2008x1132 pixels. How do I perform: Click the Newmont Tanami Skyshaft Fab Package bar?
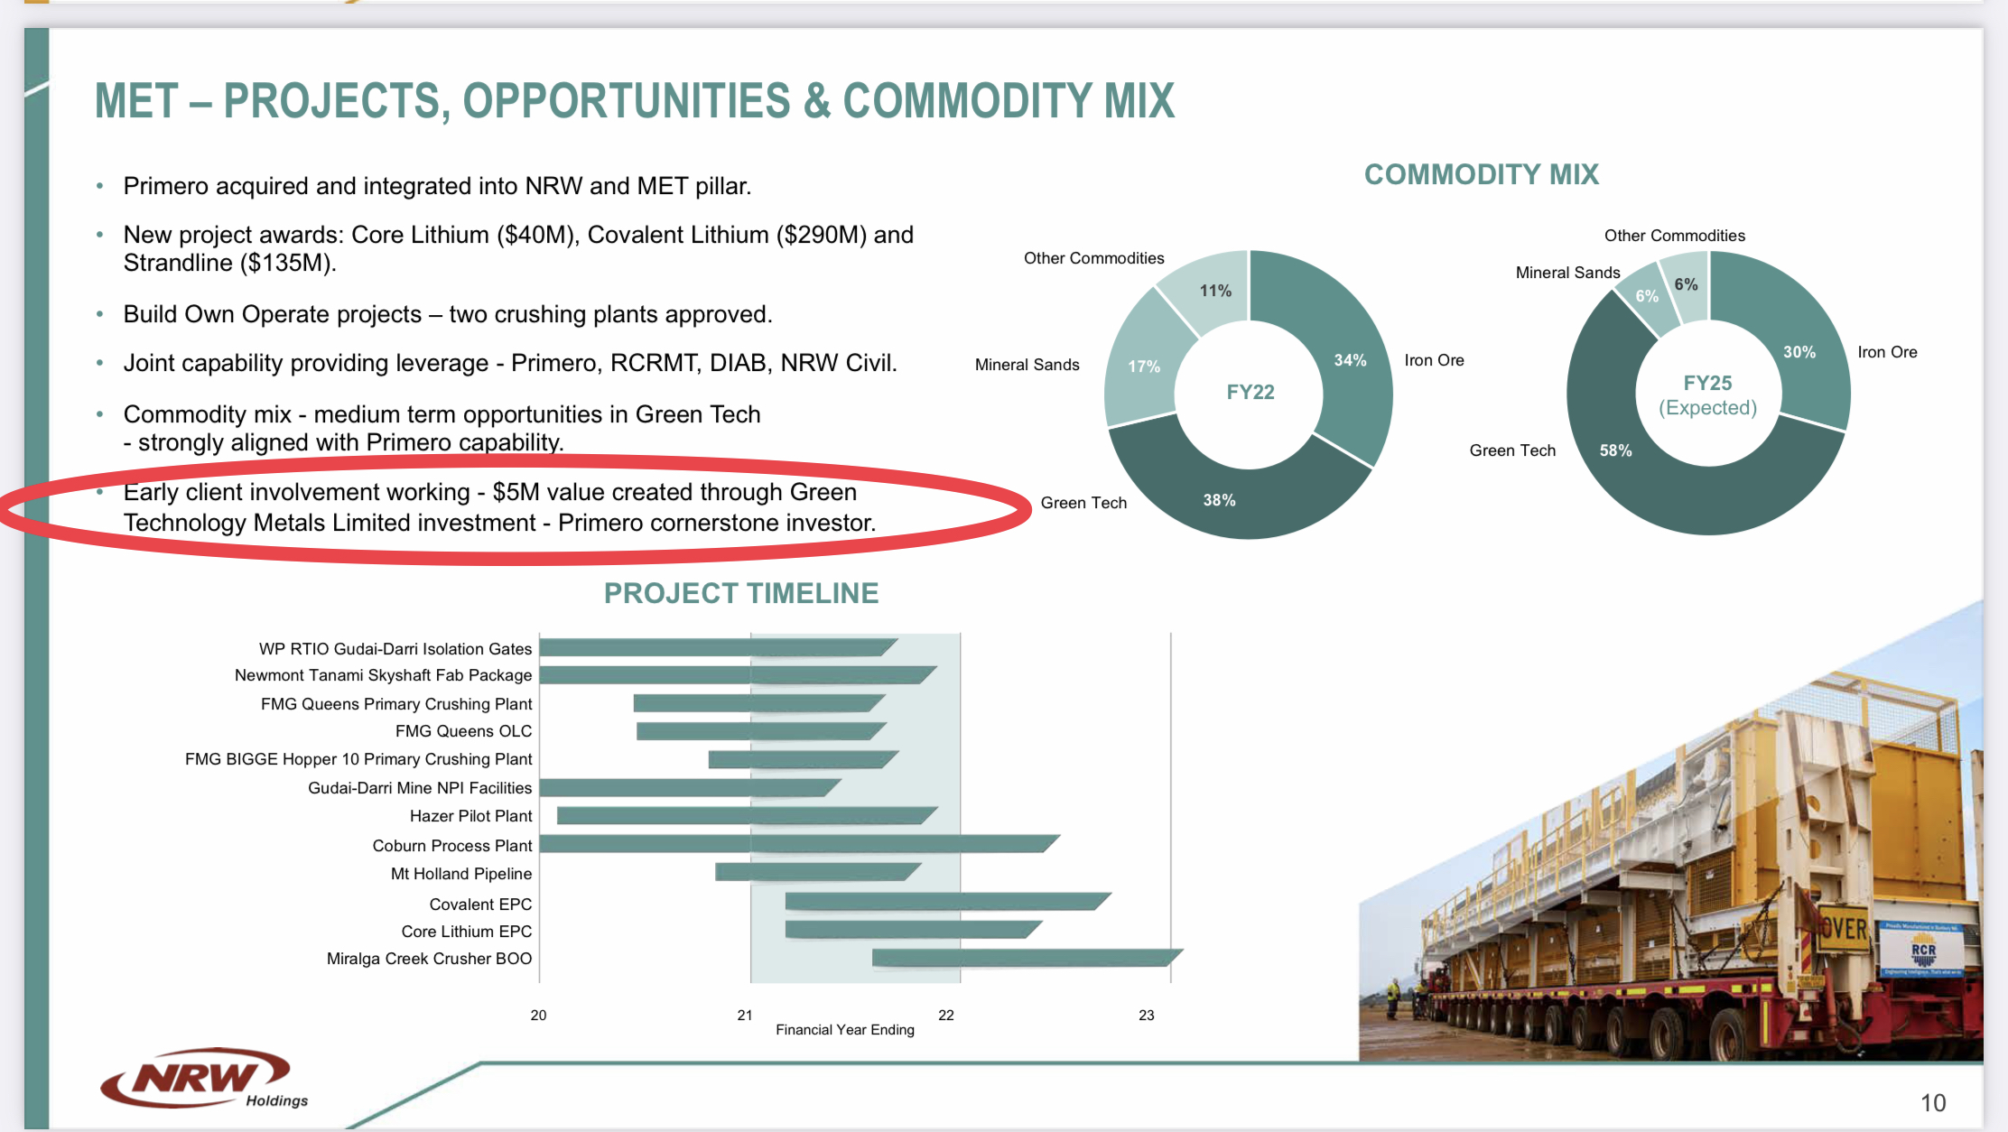point(738,674)
